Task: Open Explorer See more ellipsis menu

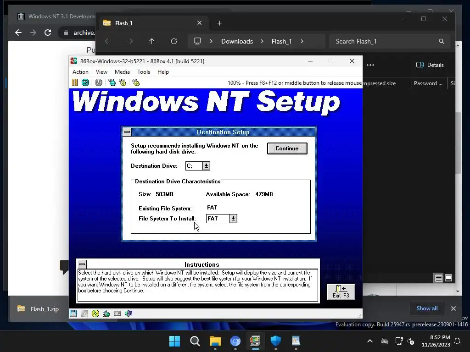Action: pyautogui.click(x=370, y=65)
